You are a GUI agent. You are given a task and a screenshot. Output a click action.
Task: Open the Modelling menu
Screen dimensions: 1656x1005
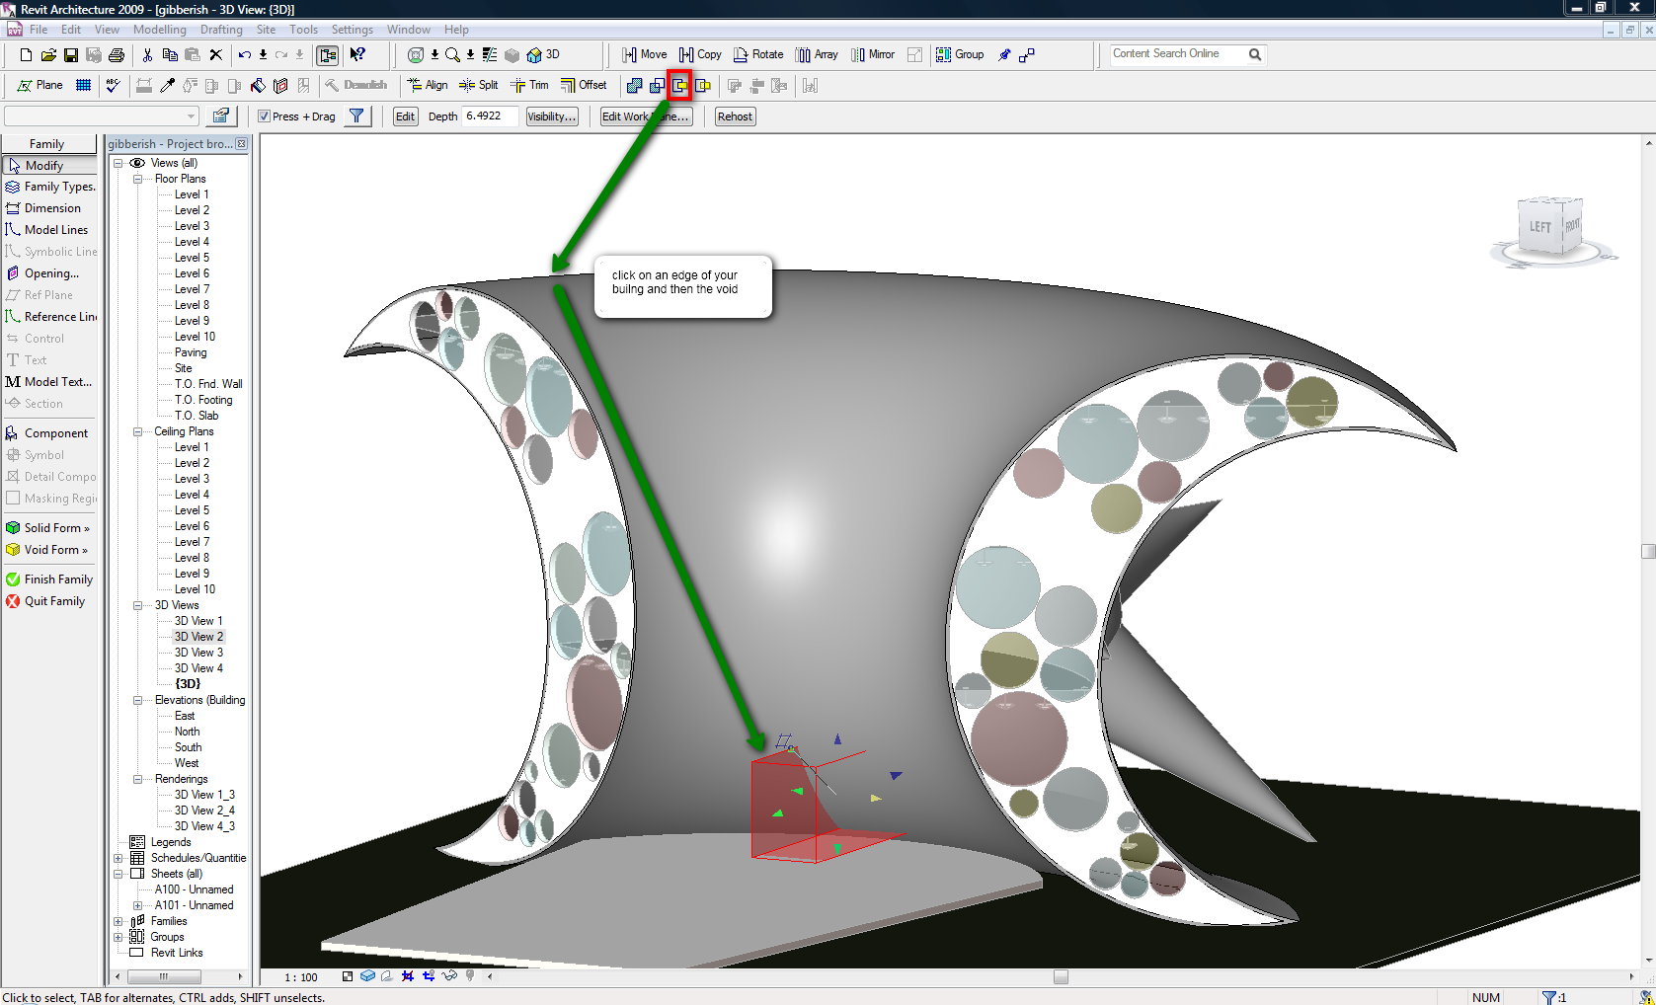point(159,29)
